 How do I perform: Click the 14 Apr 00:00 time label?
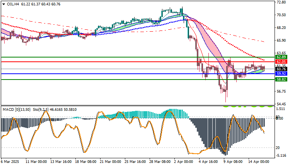pyautogui.click(x=259, y=162)
